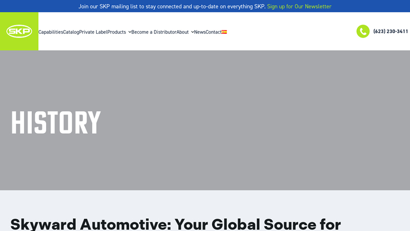This screenshot has width=410, height=231.
Task: Click the Skyward Automotive heading text
Action: pyautogui.click(x=175, y=224)
